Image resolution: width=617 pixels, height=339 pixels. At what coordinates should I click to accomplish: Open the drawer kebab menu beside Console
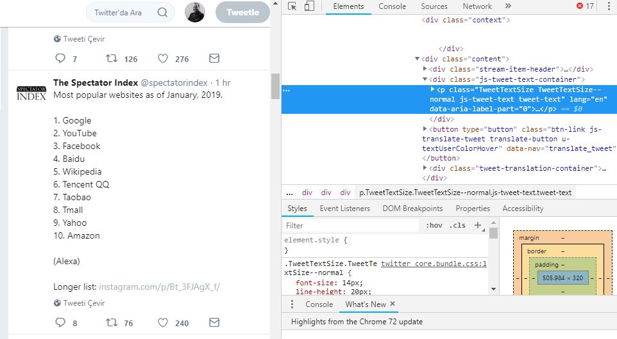pos(292,304)
